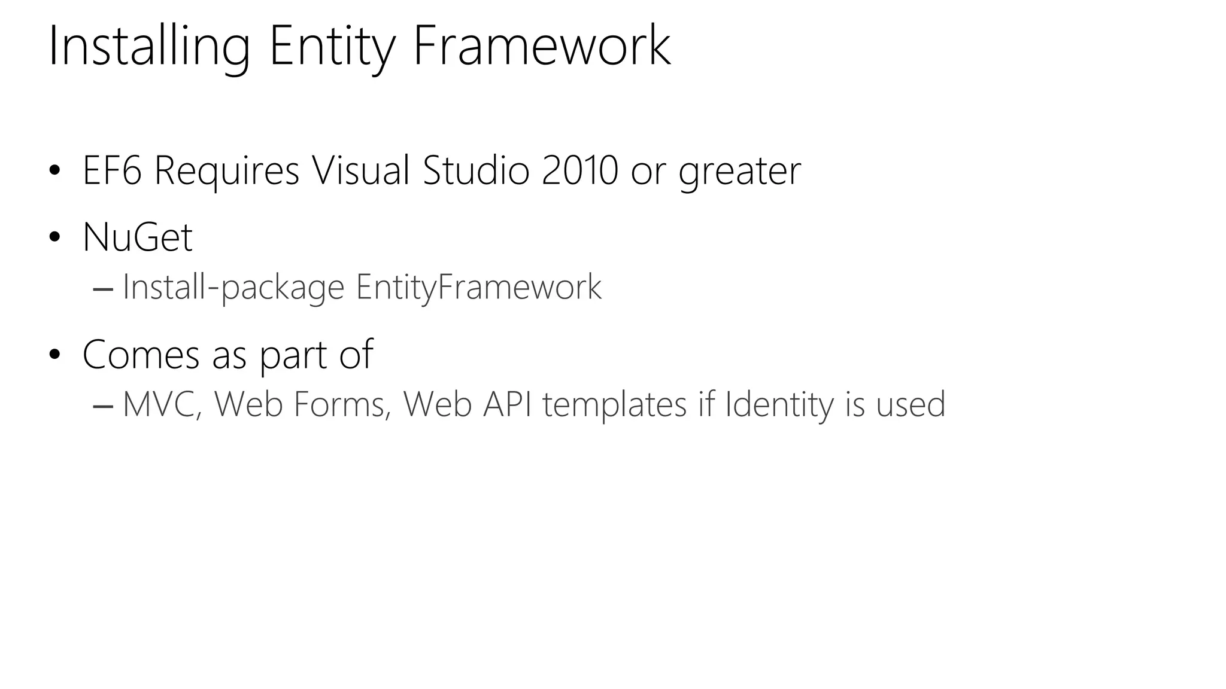This screenshot has width=1226, height=689.
Task: Click the word "Entity" in the slide title
Action: [x=333, y=47]
